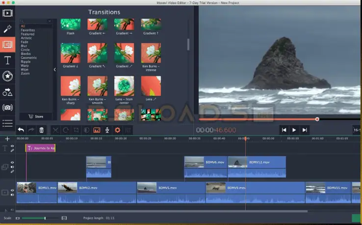The width and height of the screenshot is (362, 225).
Task: Record audio with the microphone icon
Action: [107, 130]
